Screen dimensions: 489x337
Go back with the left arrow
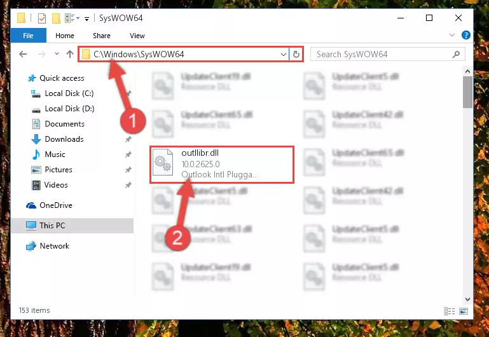tap(23, 54)
